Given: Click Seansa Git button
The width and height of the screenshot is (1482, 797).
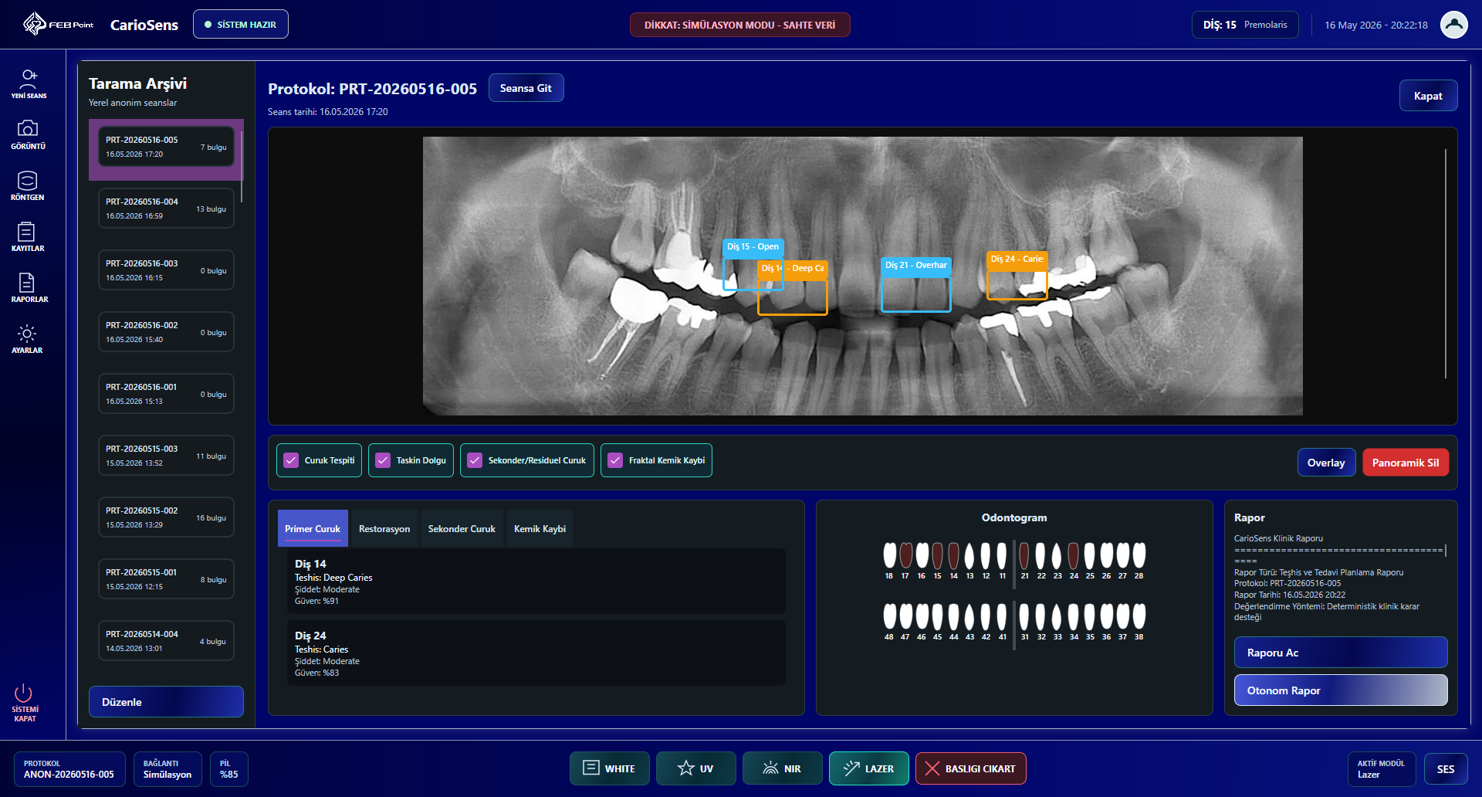Looking at the screenshot, I should pos(526,88).
